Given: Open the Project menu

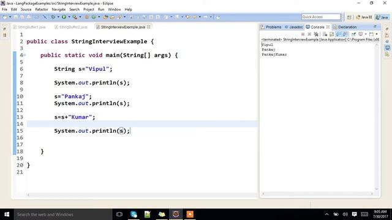Looking at the screenshot, I should point(88,10).
